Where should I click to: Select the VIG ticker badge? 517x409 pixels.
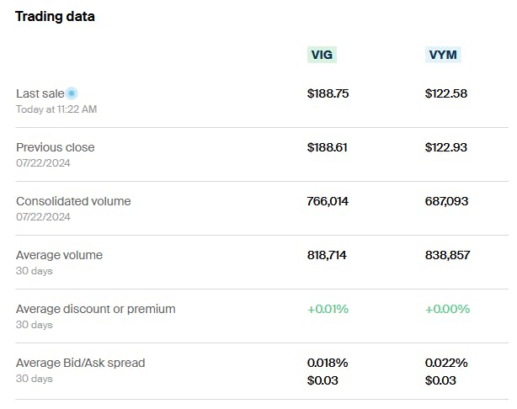tap(322, 56)
